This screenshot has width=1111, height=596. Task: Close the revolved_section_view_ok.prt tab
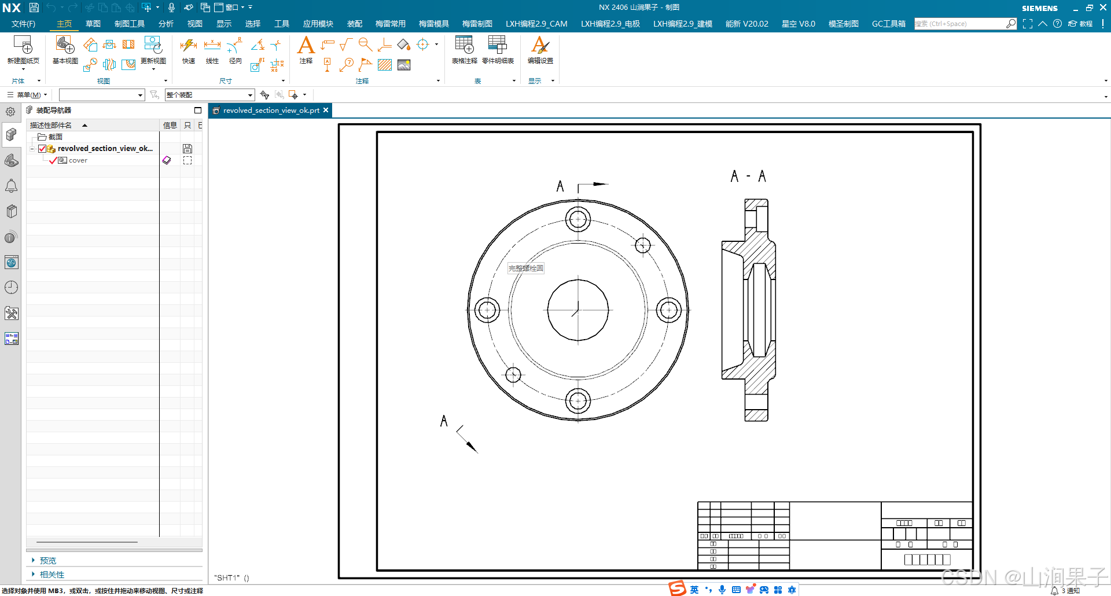(326, 110)
